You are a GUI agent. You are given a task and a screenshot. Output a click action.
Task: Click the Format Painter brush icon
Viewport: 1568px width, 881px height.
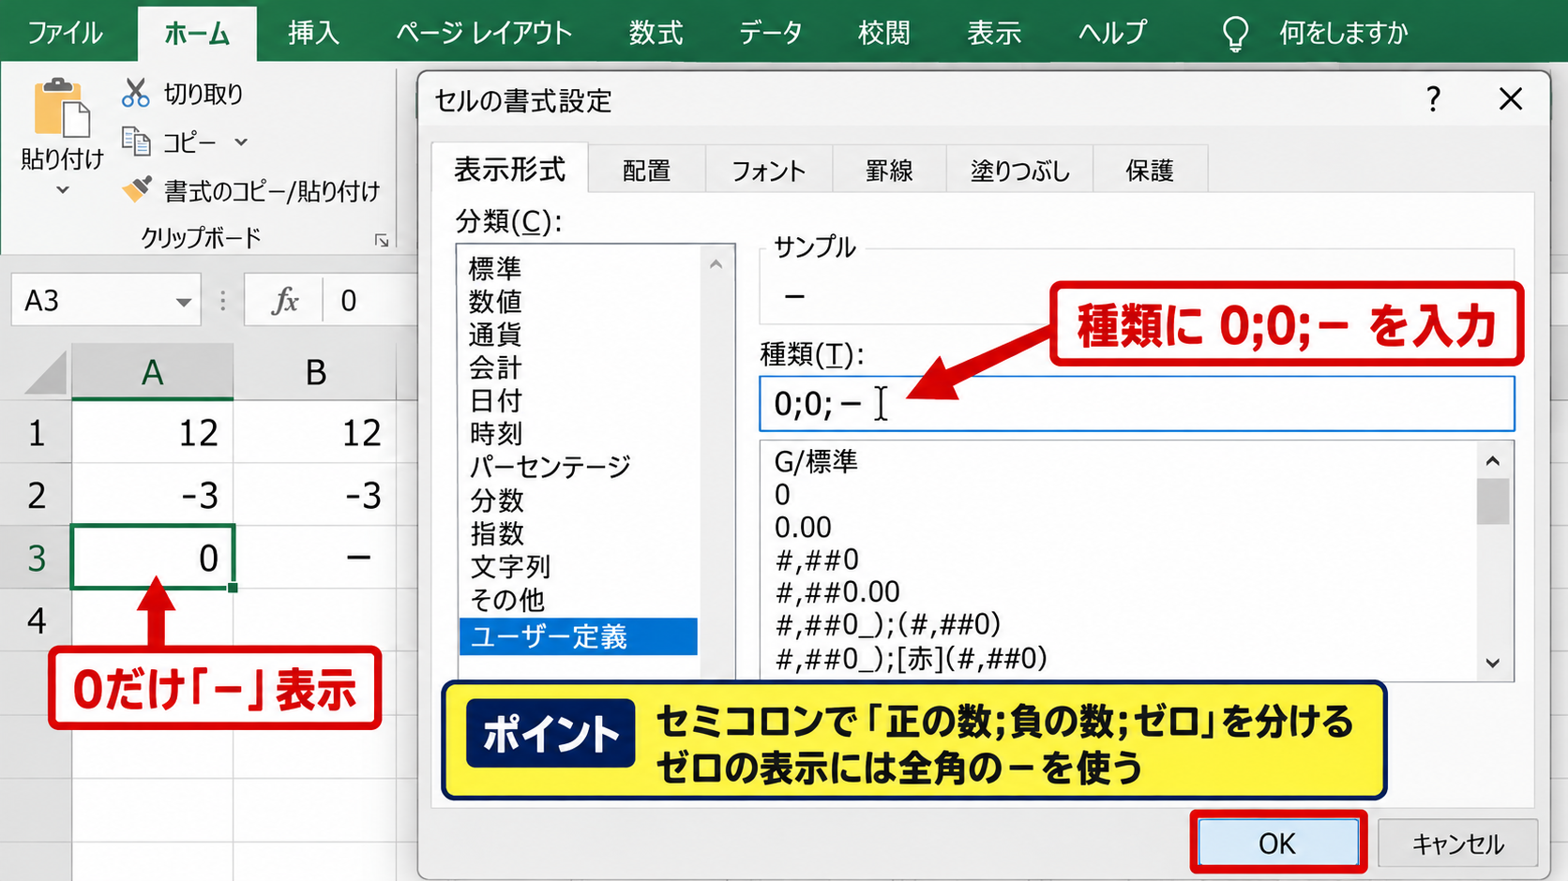tap(136, 190)
